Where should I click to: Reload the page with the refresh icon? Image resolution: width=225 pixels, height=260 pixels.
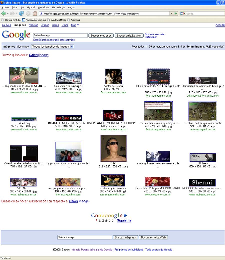coord(21,14)
